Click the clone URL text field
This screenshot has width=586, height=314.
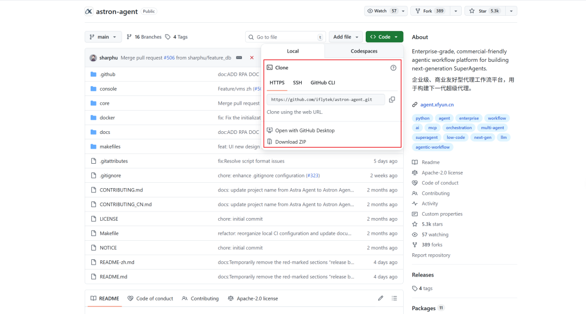(326, 100)
